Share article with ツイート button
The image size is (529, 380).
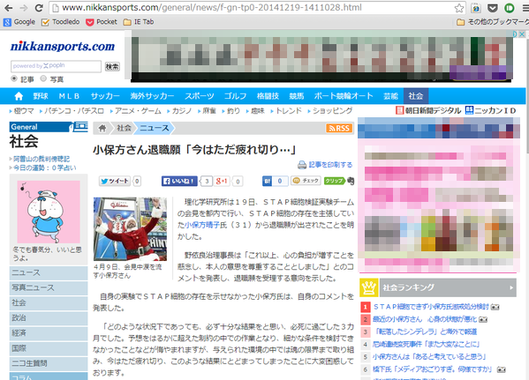click(x=115, y=182)
